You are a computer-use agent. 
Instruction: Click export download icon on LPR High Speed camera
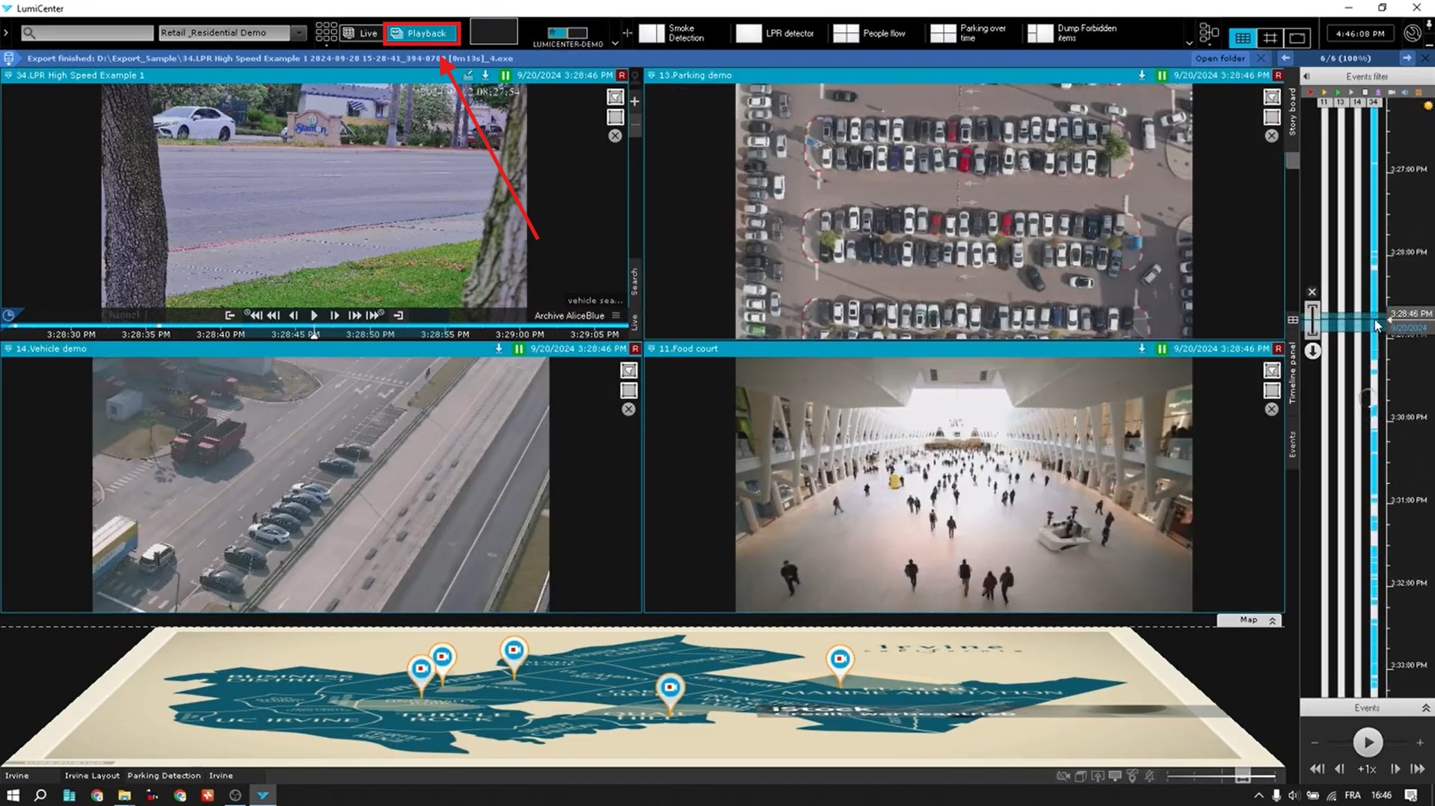coord(485,75)
